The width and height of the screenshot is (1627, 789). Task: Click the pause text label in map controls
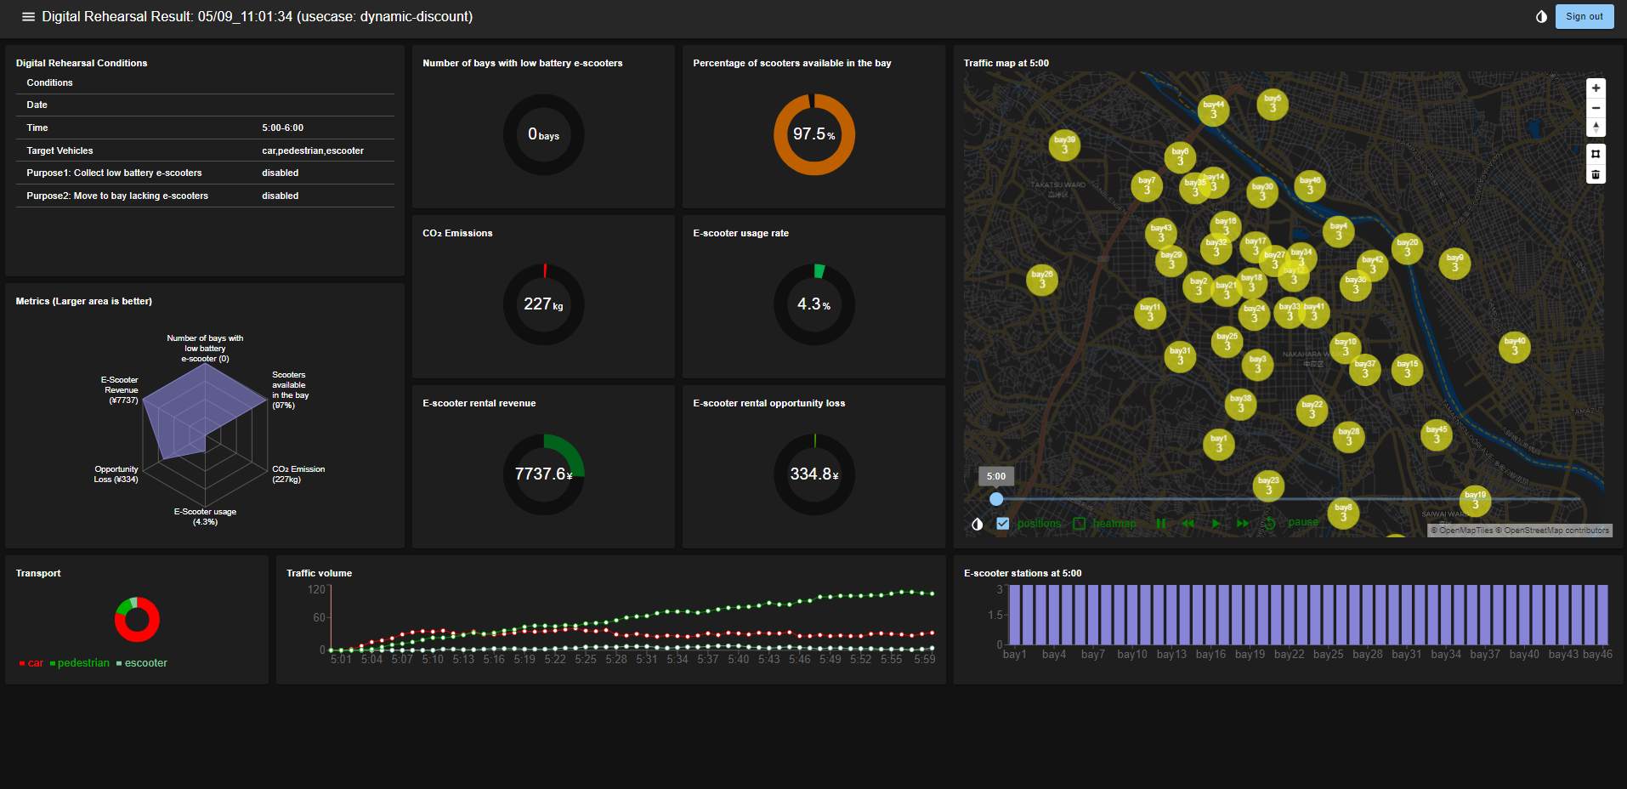point(1303,522)
